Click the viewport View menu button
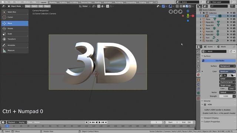The width and height of the screenshot is (237, 133). click(27, 6)
